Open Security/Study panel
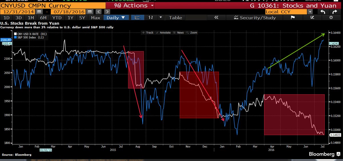Image resolution: width=343 pixels, height=161 pixels. [255, 18]
